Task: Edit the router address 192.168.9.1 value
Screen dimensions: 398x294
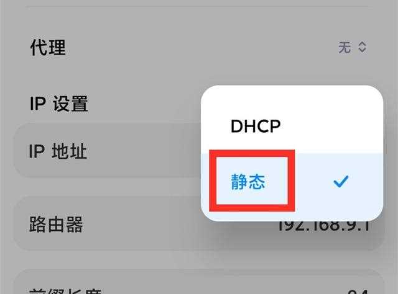Action: pos(323,226)
